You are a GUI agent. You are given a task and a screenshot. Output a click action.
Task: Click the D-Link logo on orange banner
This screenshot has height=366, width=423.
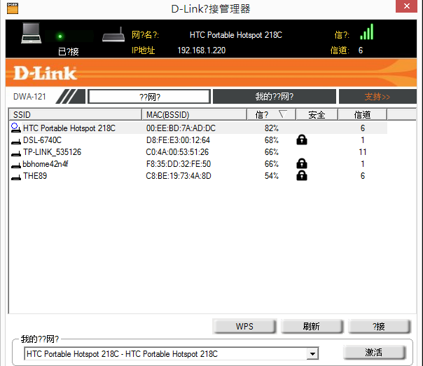tap(45, 73)
